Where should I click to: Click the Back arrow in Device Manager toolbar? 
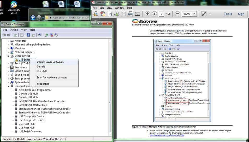tap(4, 35)
